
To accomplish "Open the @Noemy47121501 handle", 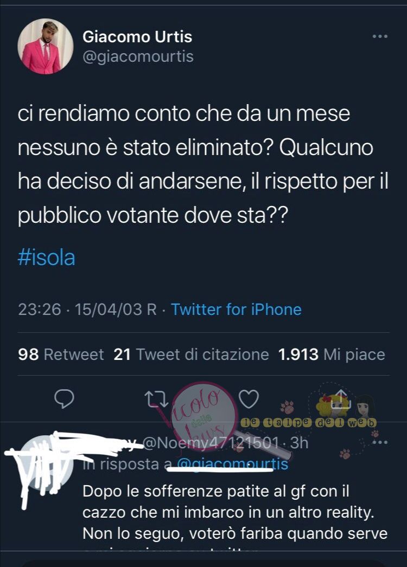I will 211,443.
